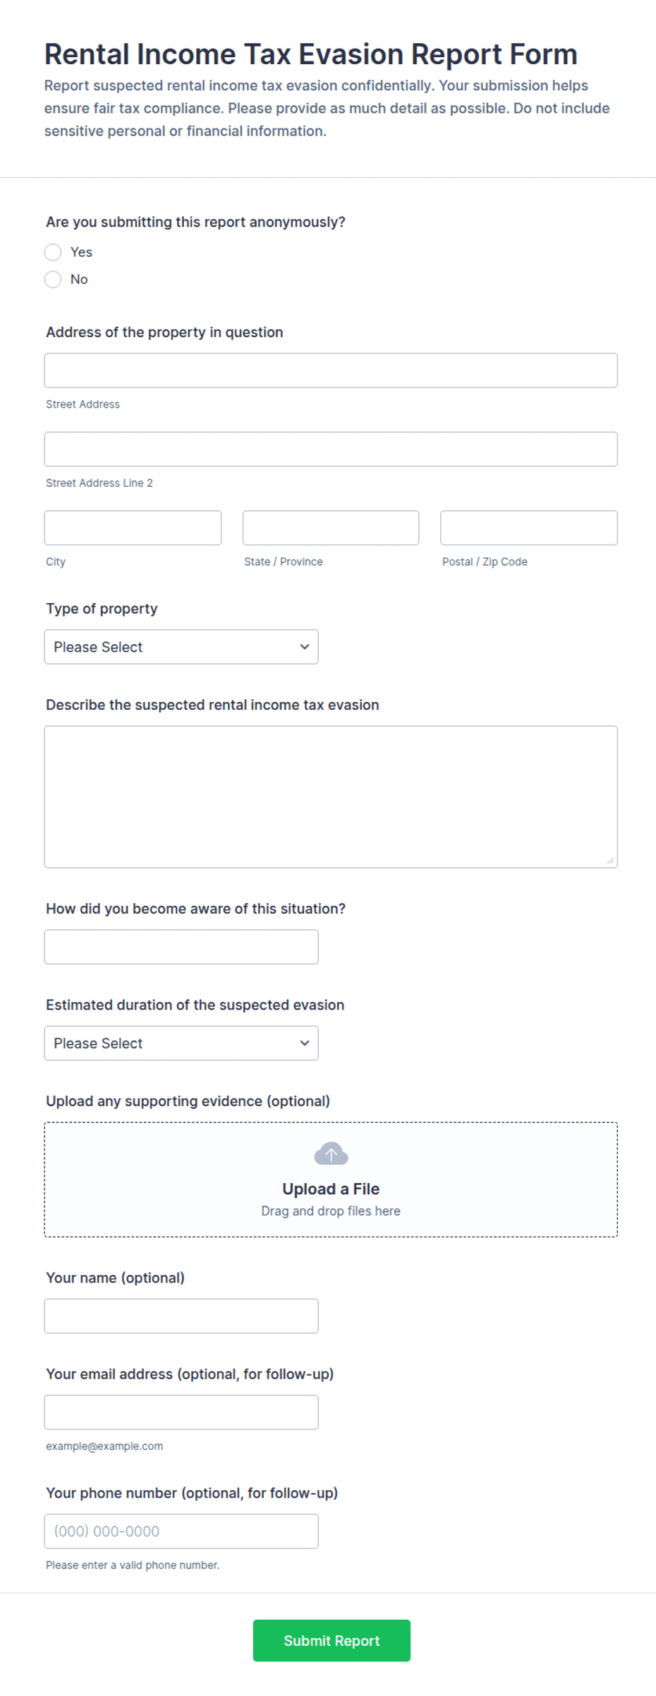Click Upload a File drop area

[331, 1180]
